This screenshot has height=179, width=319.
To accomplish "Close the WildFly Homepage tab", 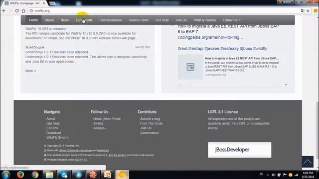I will point(44,3).
